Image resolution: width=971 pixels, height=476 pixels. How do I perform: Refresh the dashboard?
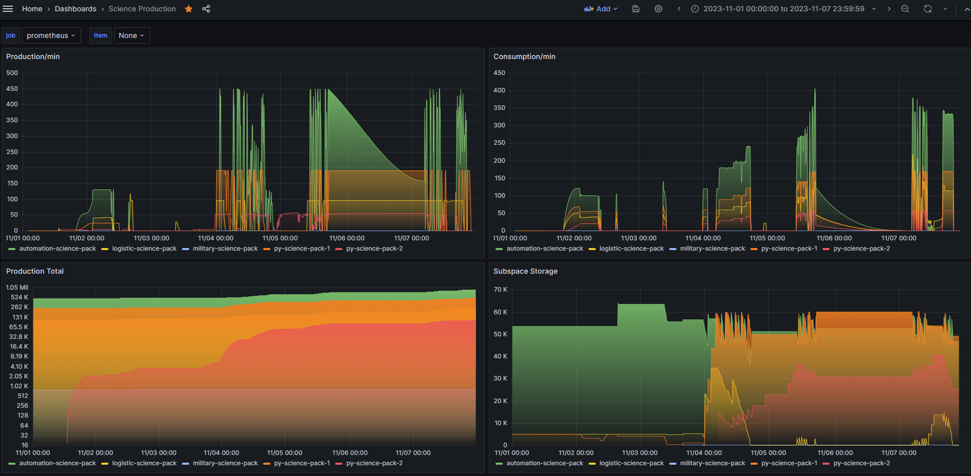point(928,9)
